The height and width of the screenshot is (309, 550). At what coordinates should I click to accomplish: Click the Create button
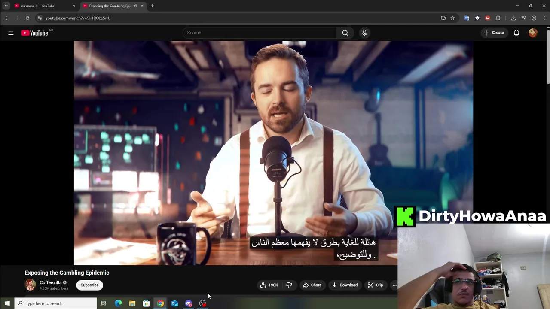[494, 33]
